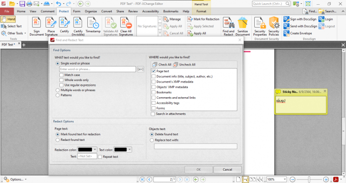346x183 pixels.
Task: Open Find and Redact tool
Action: (229, 26)
